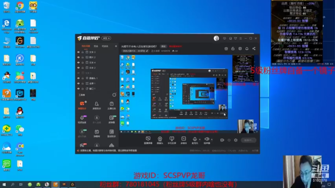The image size is (335, 188).
Task: Add 手机投屏 phone casting source
Action: click(x=172, y=140)
